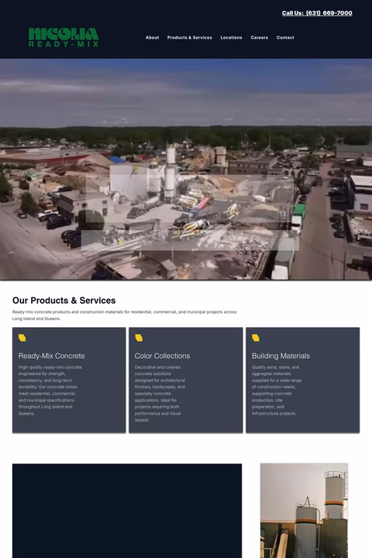This screenshot has height=558, width=372.
Task: Click the Nicolia Ready-Mix logo
Action: pyautogui.click(x=64, y=37)
